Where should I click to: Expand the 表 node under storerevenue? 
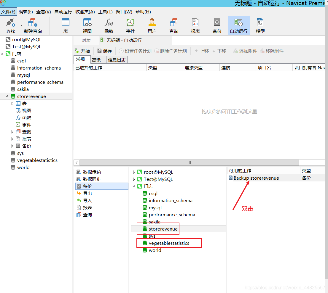click(12, 103)
